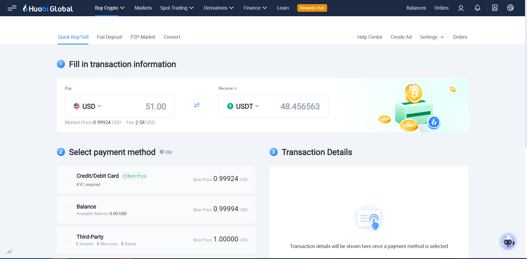Switch to Fiat Deposit tab
Image resolution: width=527 pixels, height=259 pixels.
pyautogui.click(x=110, y=37)
